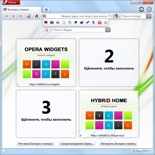This screenshot has height=155, width=155.
Task: Open the Google search engine selector dropdown
Action: pos(117,16)
